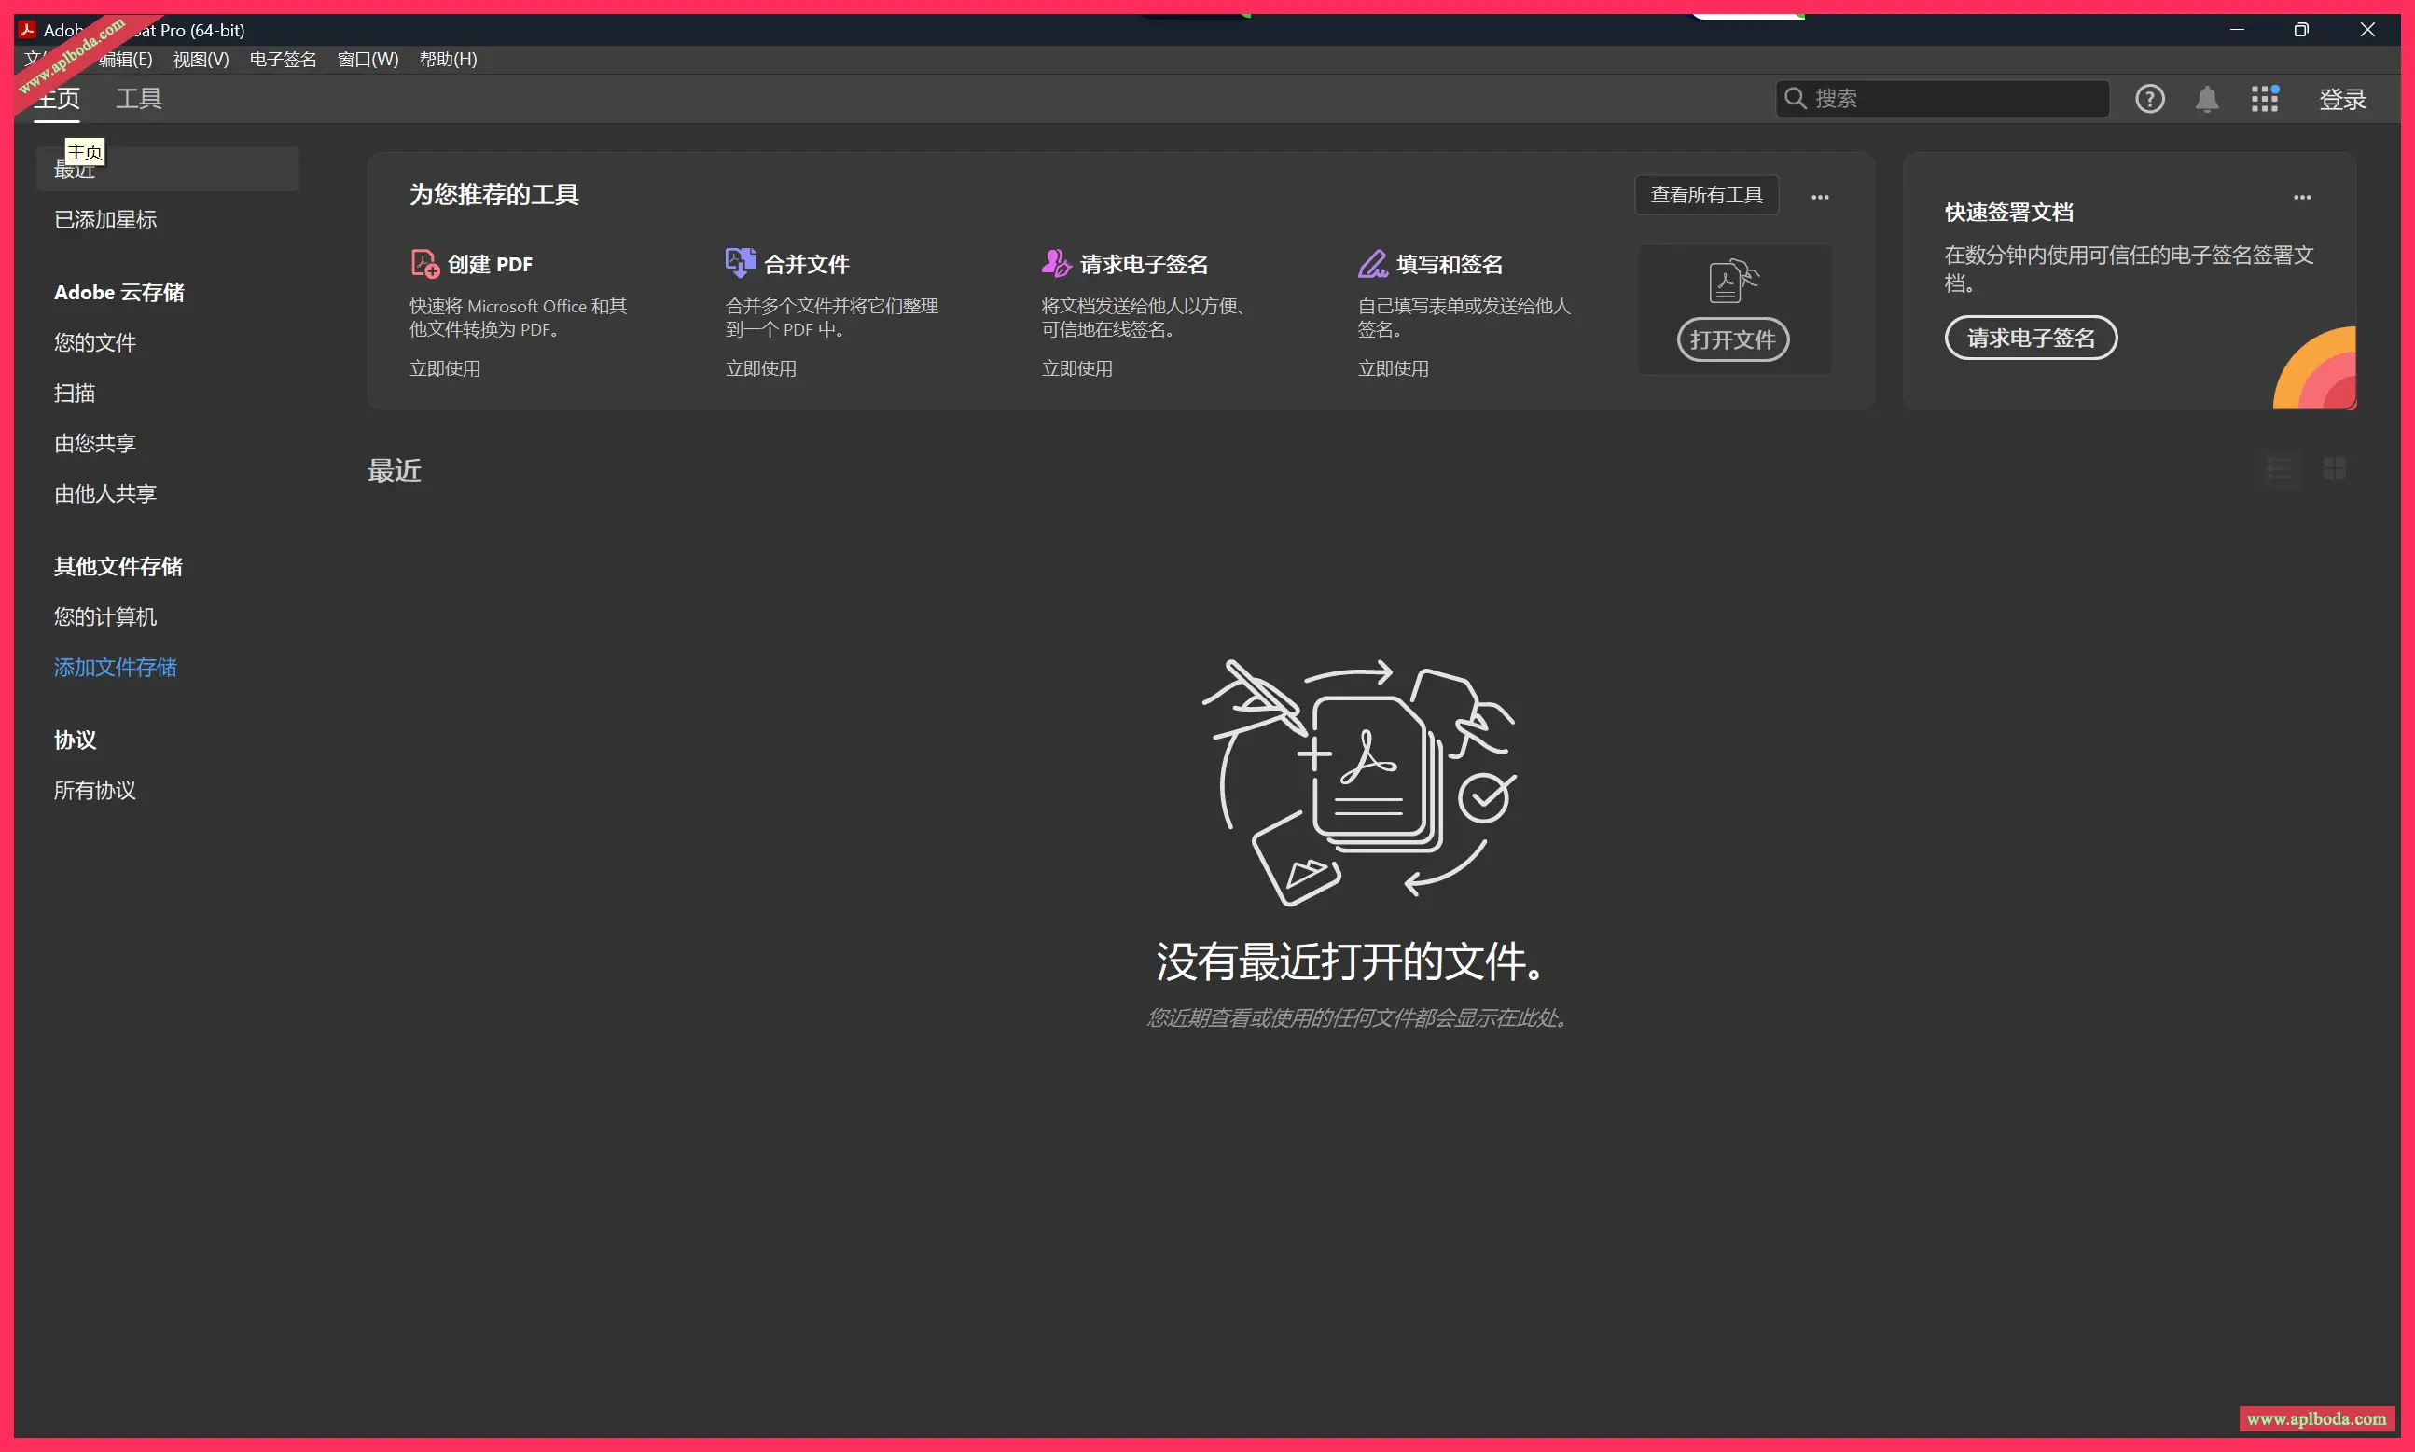The image size is (2415, 1452).
Task: Switch recent files to grid view
Action: 2334,470
